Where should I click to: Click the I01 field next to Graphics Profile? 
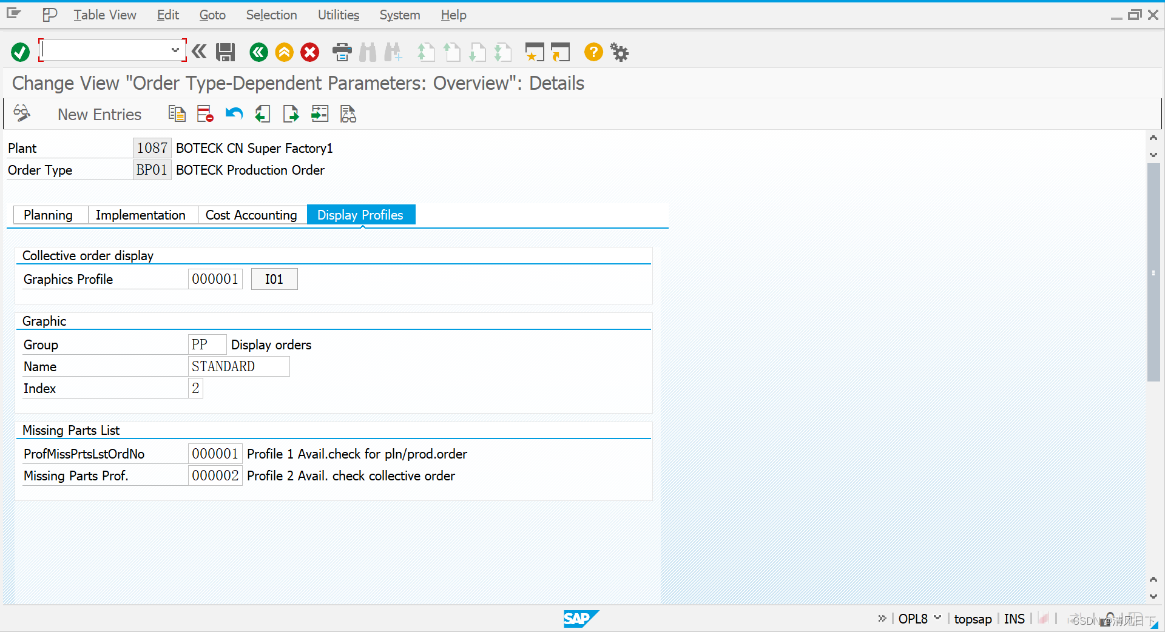(x=274, y=279)
